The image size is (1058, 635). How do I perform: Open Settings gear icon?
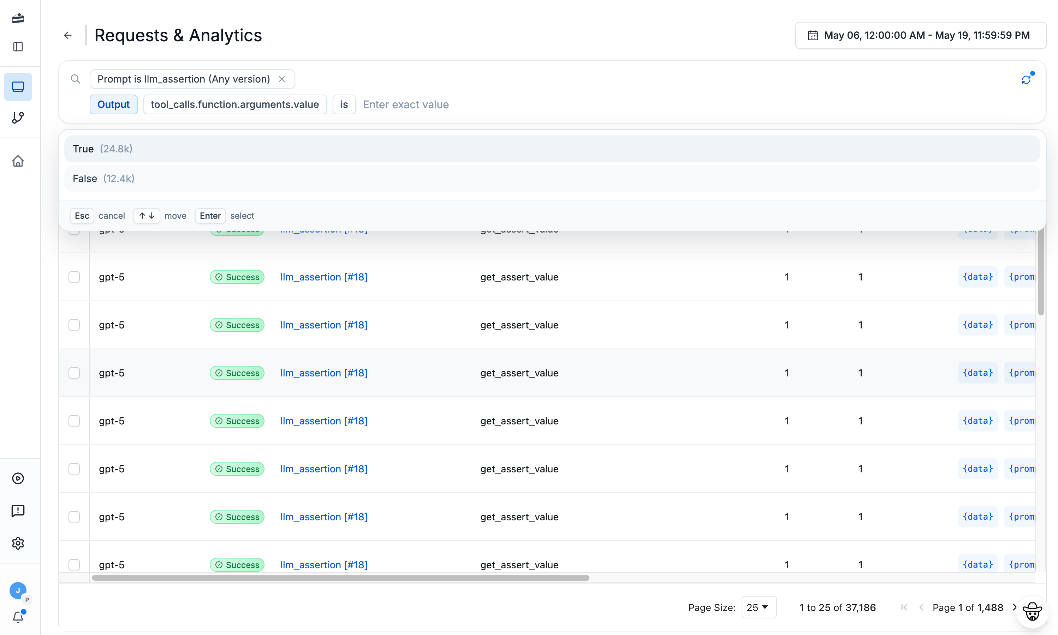(x=18, y=543)
